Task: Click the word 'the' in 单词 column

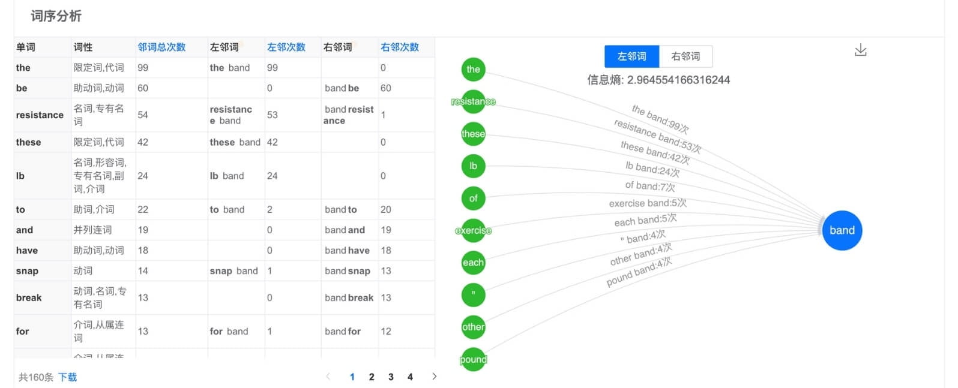Action: point(23,68)
